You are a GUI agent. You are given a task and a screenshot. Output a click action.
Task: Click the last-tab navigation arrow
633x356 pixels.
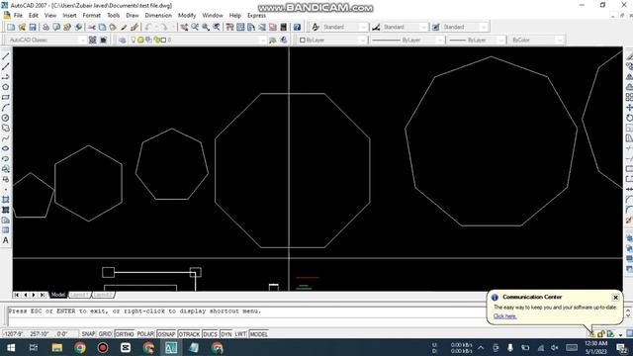(43, 295)
